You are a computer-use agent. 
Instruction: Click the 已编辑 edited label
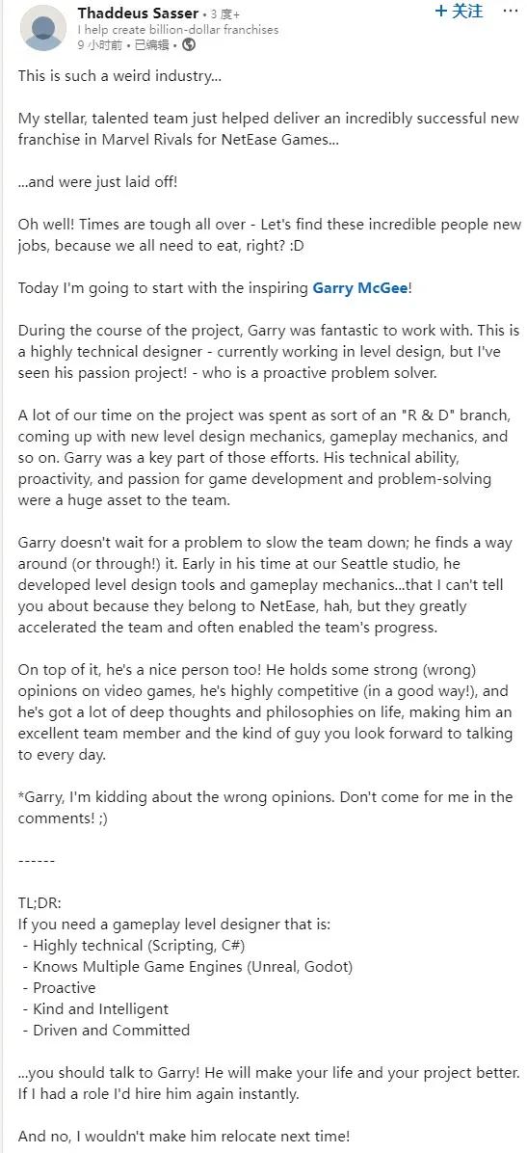click(155, 44)
